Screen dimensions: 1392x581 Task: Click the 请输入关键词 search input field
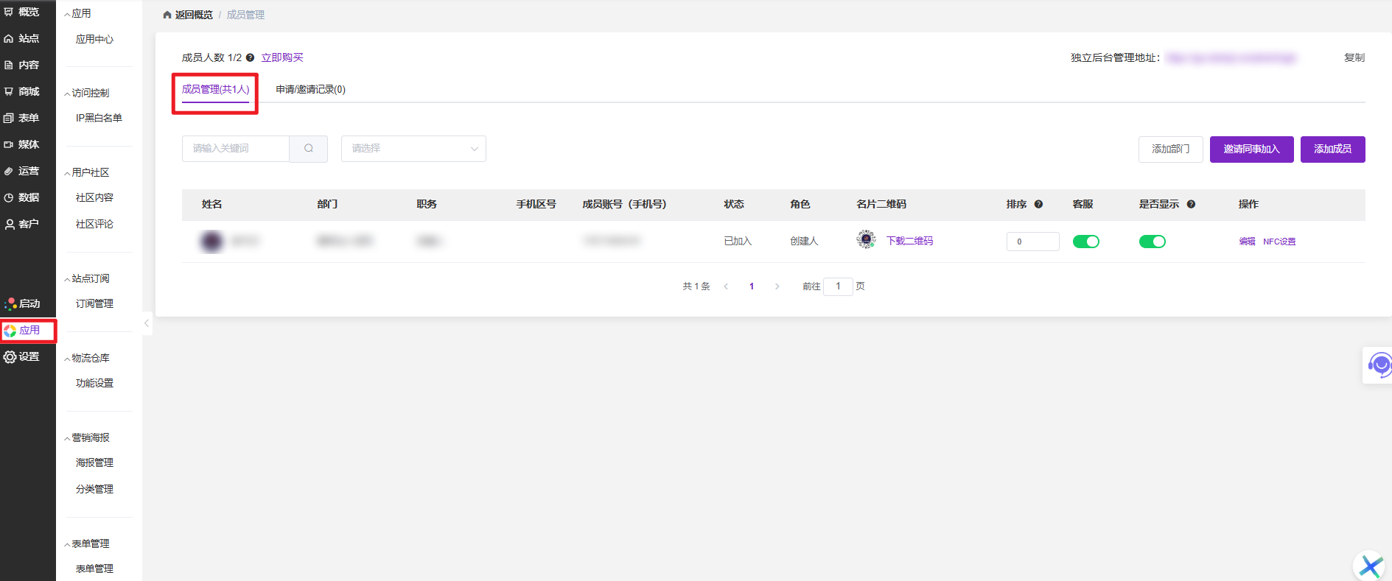coord(236,149)
